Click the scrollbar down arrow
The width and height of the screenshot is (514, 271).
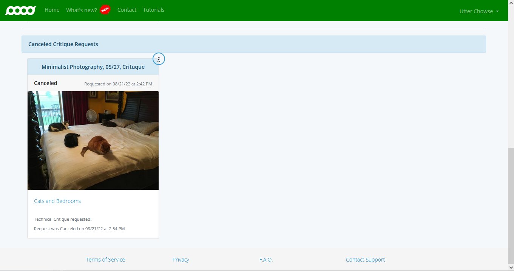[511, 268]
